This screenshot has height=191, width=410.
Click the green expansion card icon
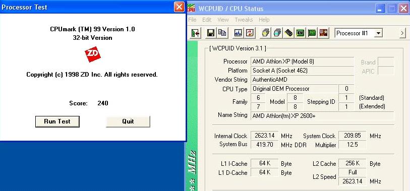312,33
